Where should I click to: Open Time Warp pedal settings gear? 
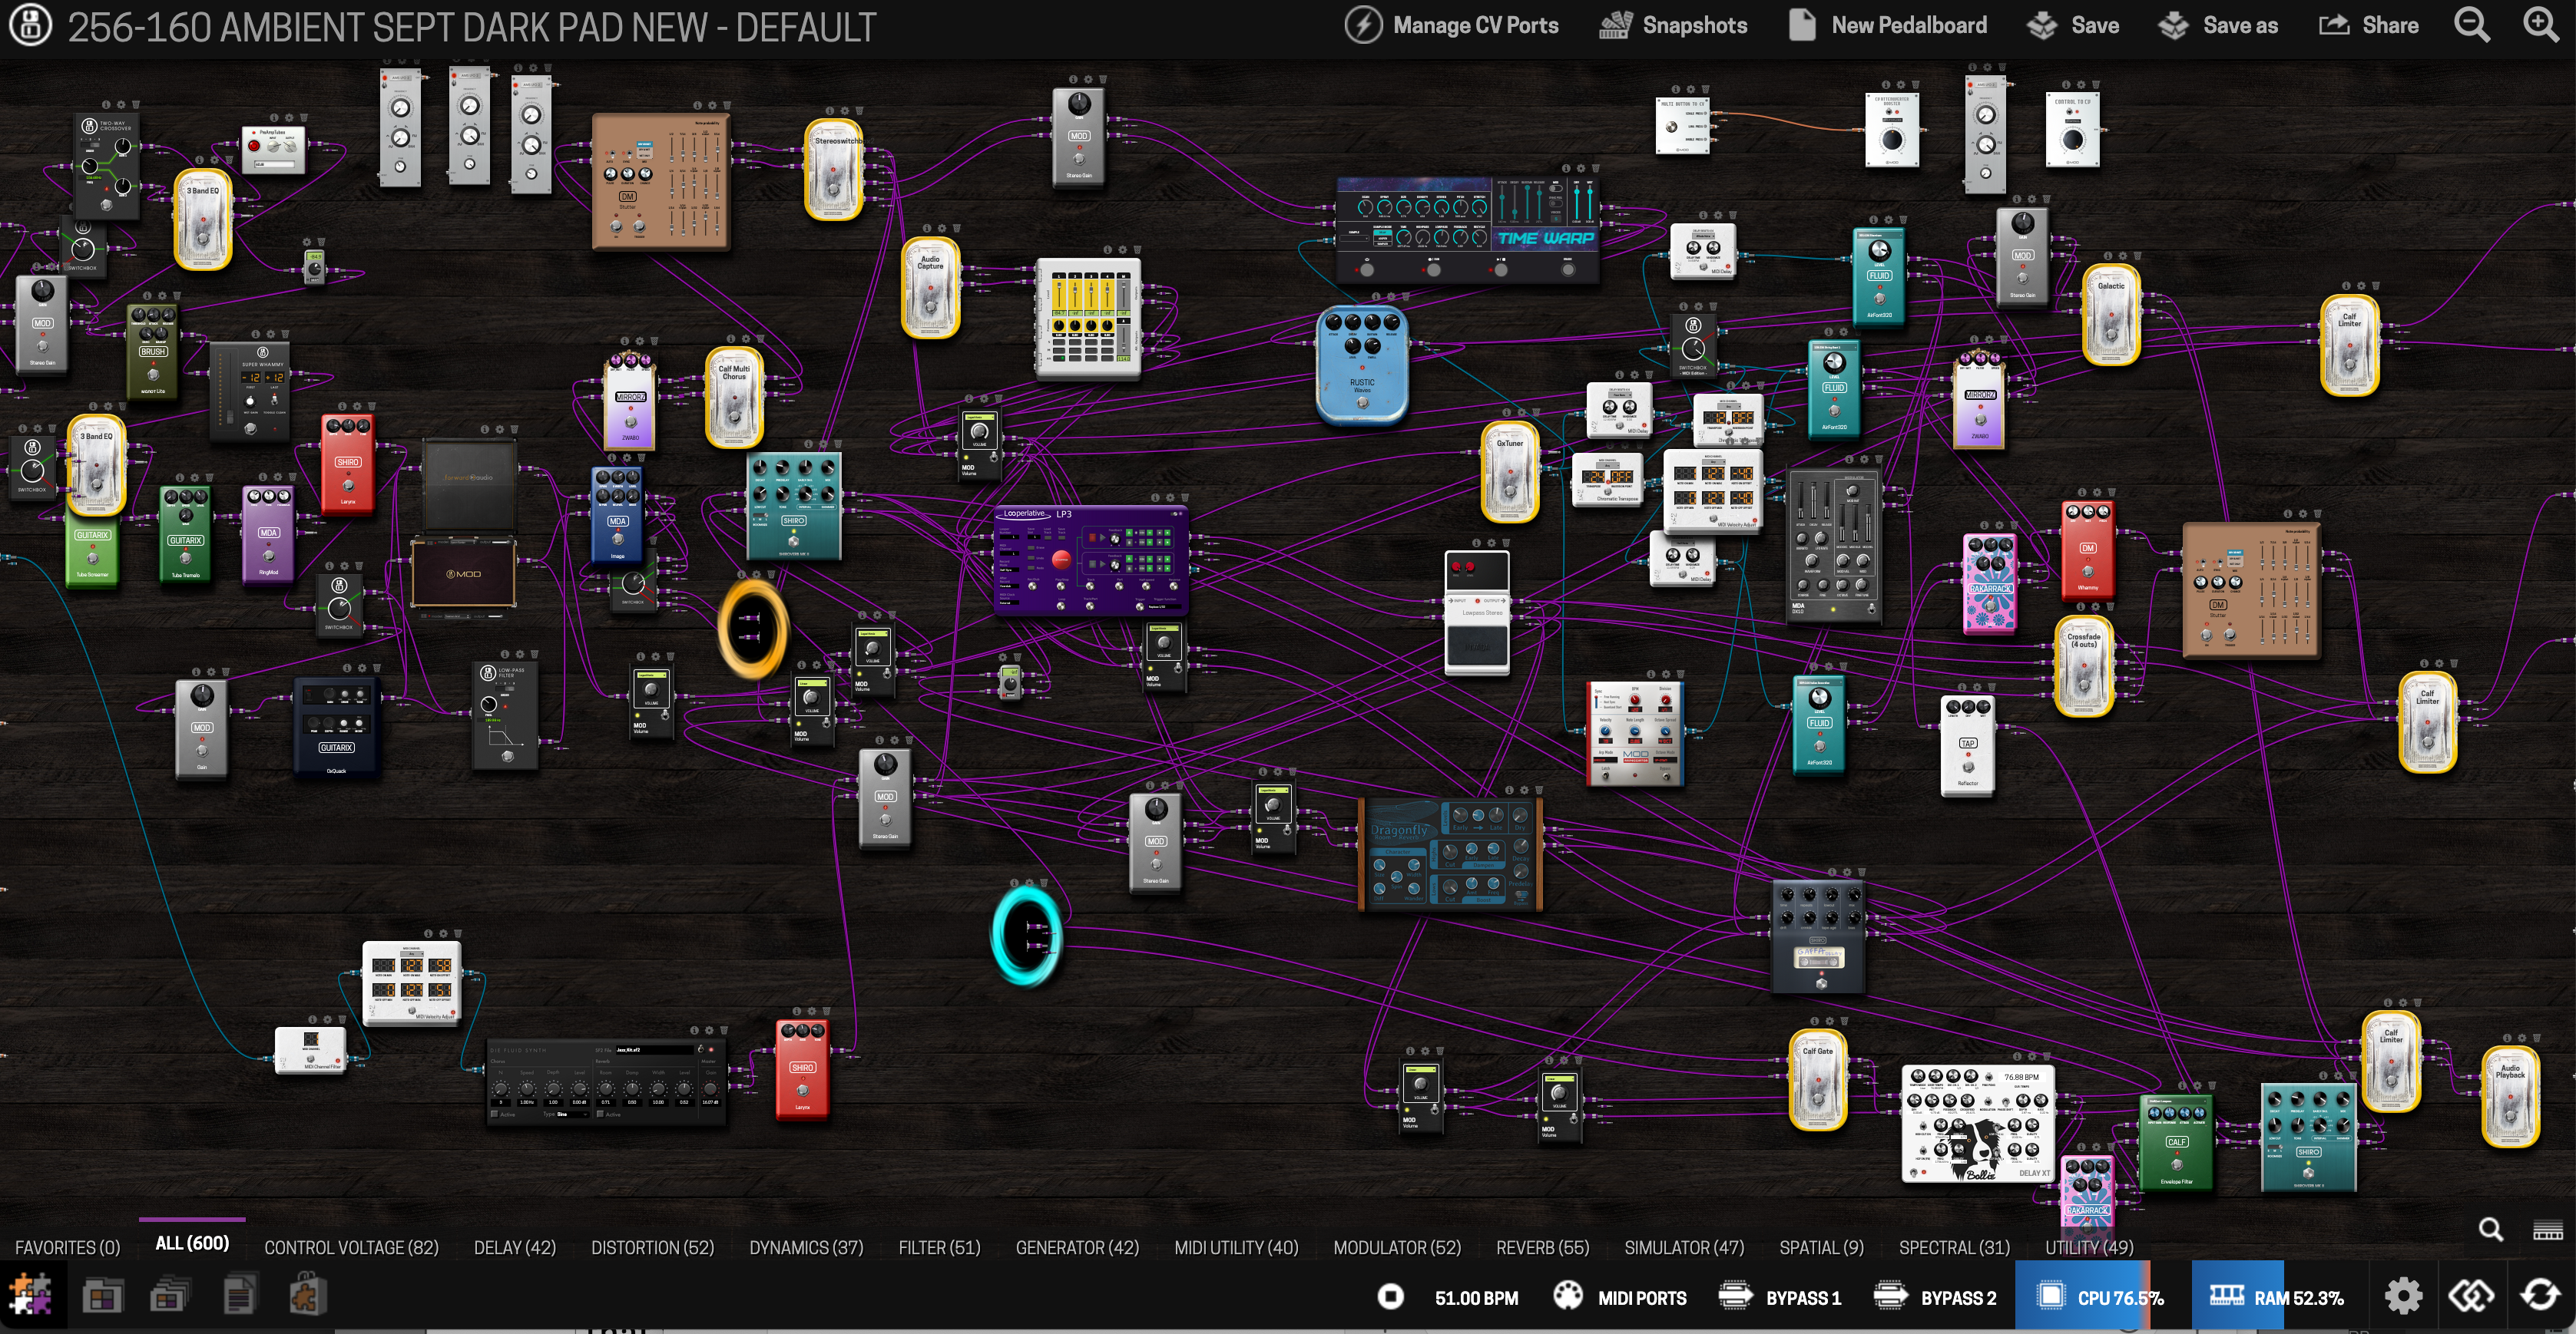(x=1581, y=169)
